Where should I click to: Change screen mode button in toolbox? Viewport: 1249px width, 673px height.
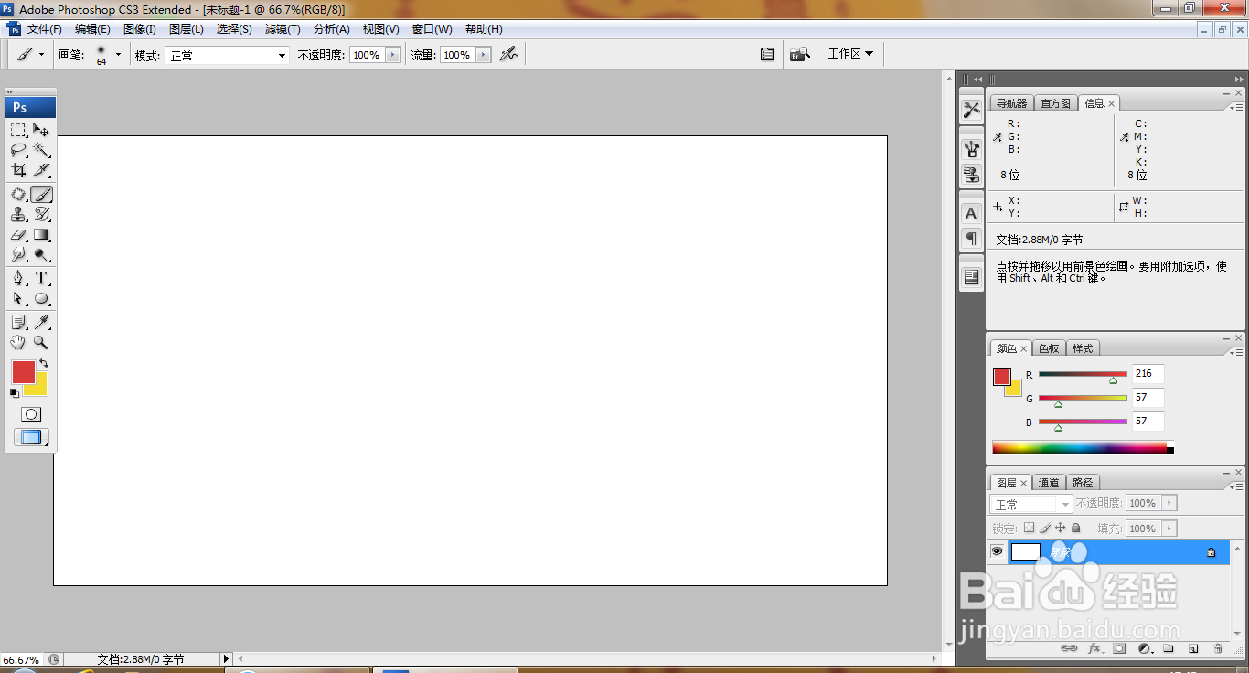pos(31,437)
